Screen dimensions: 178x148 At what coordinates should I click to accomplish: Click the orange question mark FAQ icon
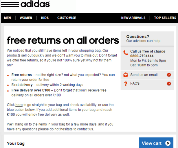pyautogui.click(x=126, y=84)
